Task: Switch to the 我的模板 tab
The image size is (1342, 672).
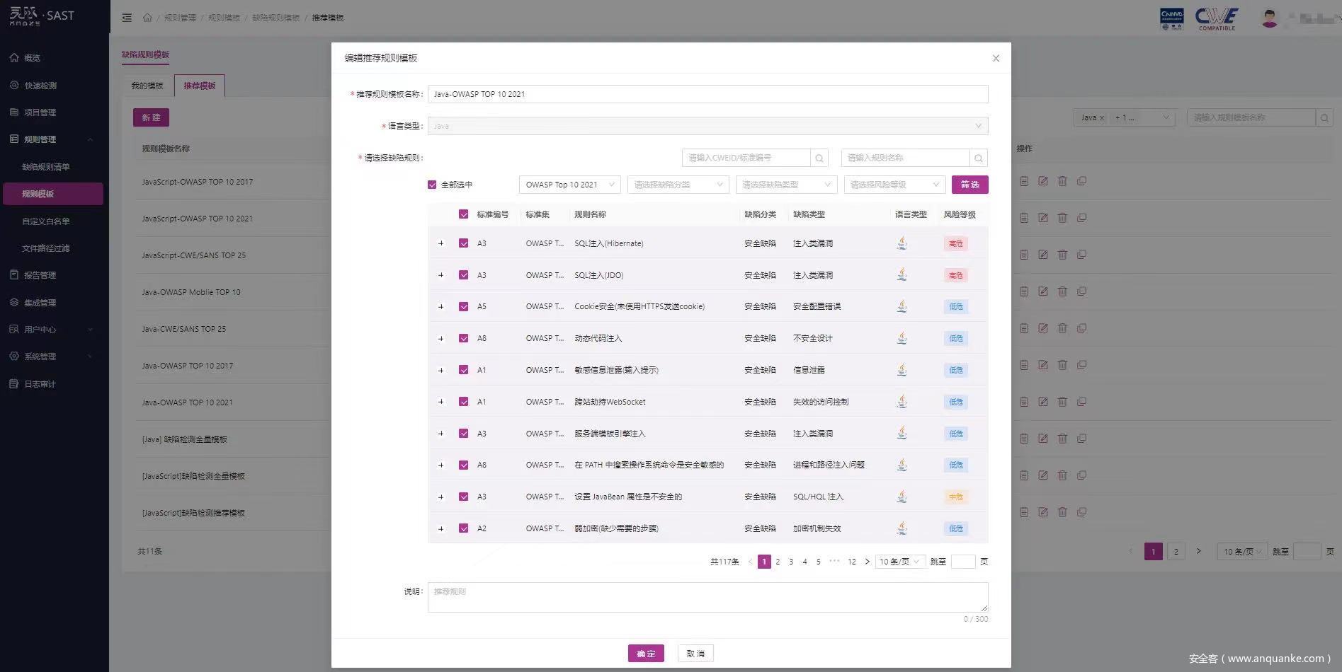Action: pyautogui.click(x=147, y=86)
